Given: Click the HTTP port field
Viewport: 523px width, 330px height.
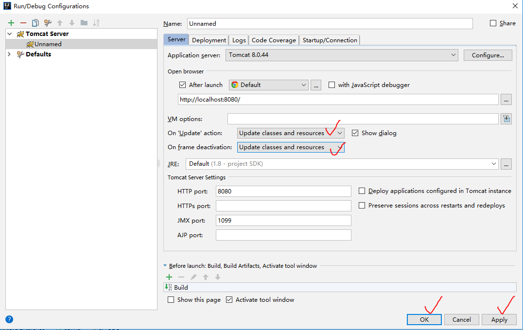Looking at the screenshot, I should tap(283, 191).
